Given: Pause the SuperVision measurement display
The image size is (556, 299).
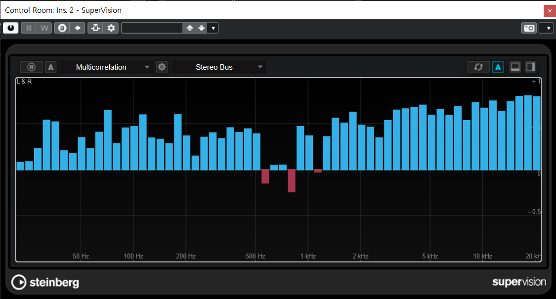Looking at the screenshot, I should 31,67.
